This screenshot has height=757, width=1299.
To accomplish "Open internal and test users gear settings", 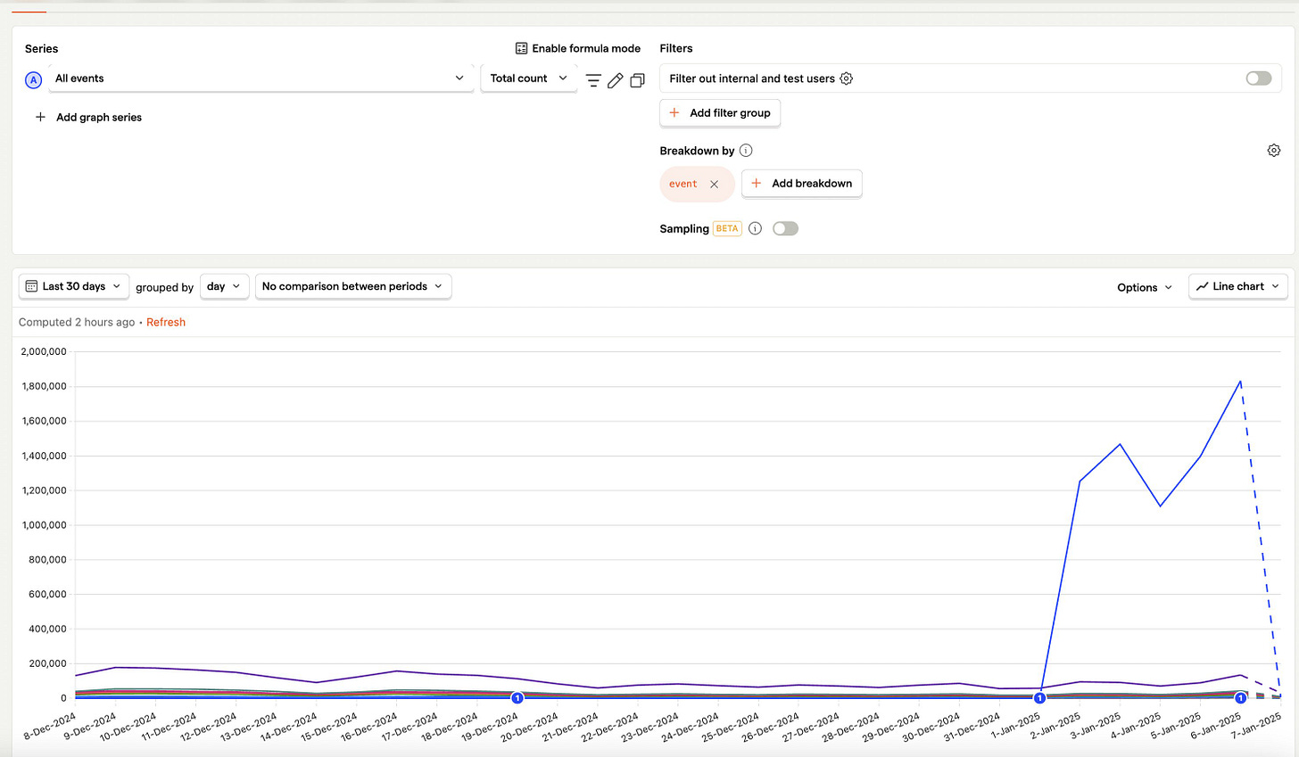I will (x=847, y=78).
